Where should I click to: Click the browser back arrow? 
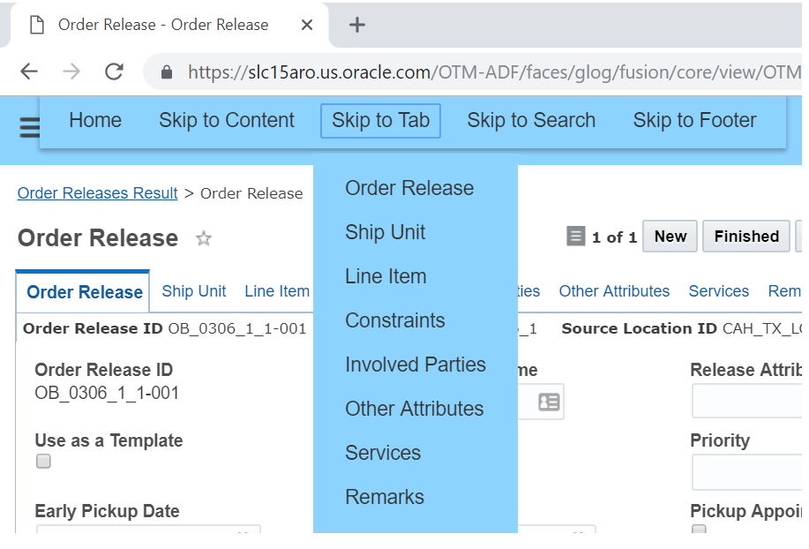[x=29, y=71]
